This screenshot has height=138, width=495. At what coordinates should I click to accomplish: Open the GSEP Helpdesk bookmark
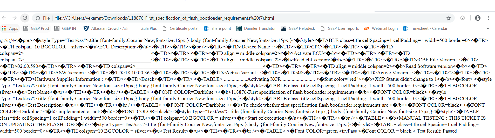[x=298, y=28]
